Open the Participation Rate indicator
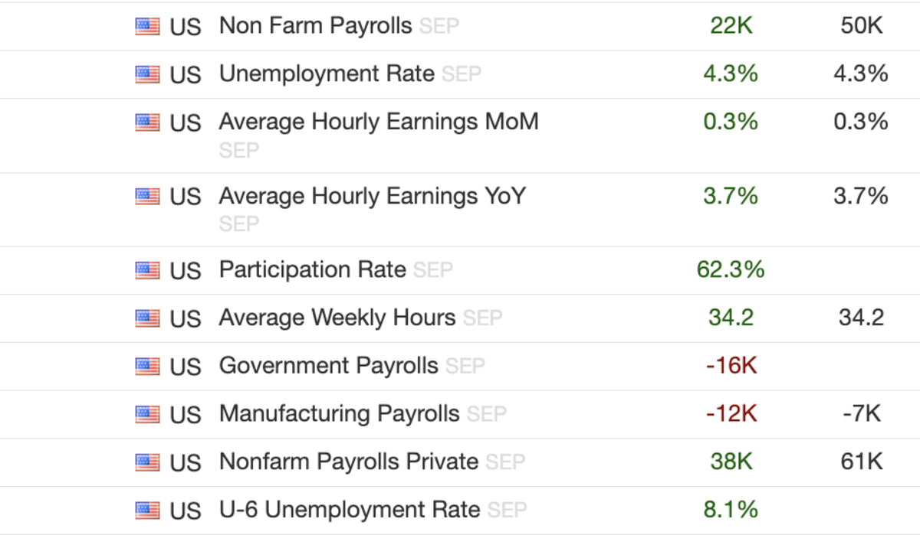This screenshot has width=920, height=535. 312,269
